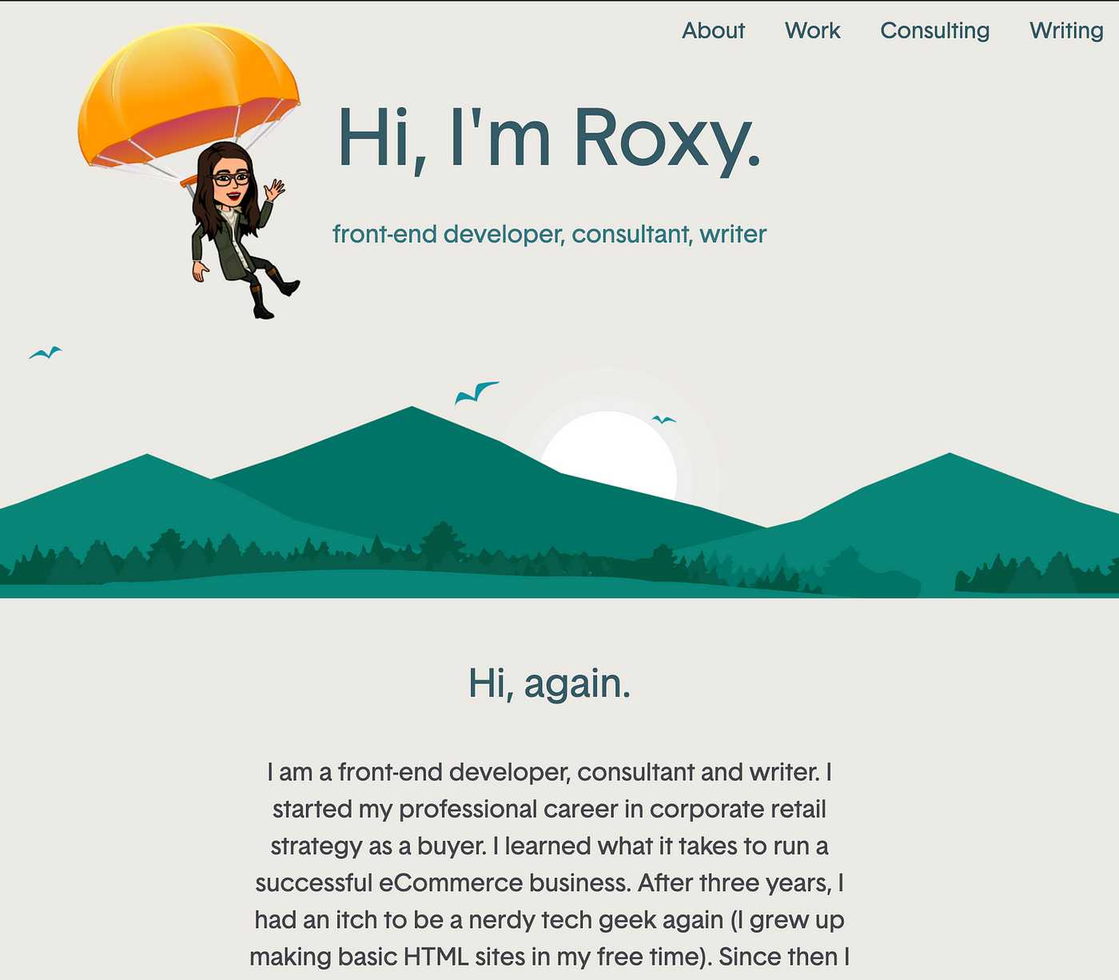Click the bird near the left edge

(x=46, y=353)
